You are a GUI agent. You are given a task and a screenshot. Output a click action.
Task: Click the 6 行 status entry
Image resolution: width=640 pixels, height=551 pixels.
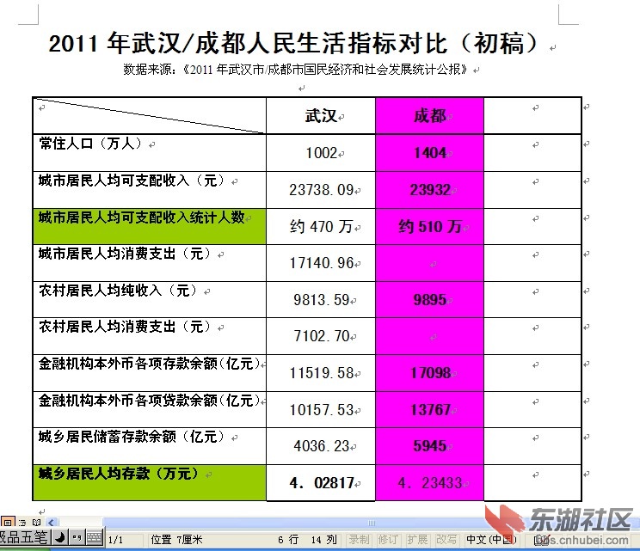click(288, 540)
